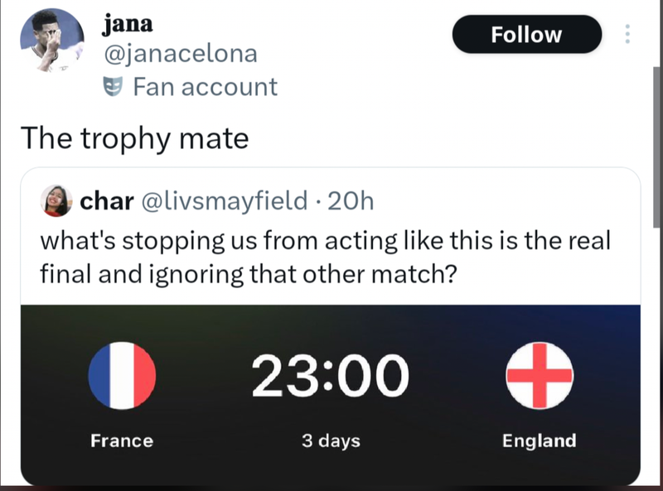The image size is (663, 491).
Task: Open jana's profile avatar
Action: [x=51, y=41]
